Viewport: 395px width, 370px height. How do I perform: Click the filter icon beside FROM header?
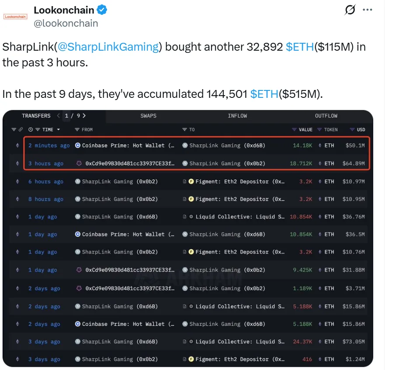click(77, 130)
